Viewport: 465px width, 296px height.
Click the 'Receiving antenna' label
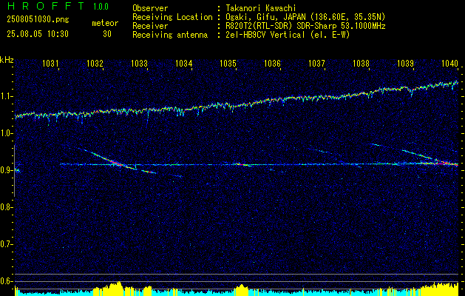pyautogui.click(x=170, y=35)
